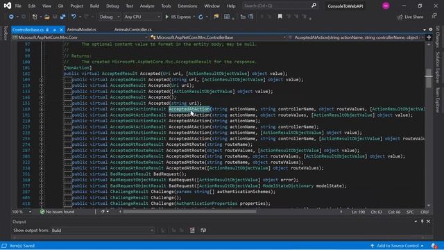Viewport: 444px width, 250px height.
Task: Click the Live Share button label
Action: 414,17
